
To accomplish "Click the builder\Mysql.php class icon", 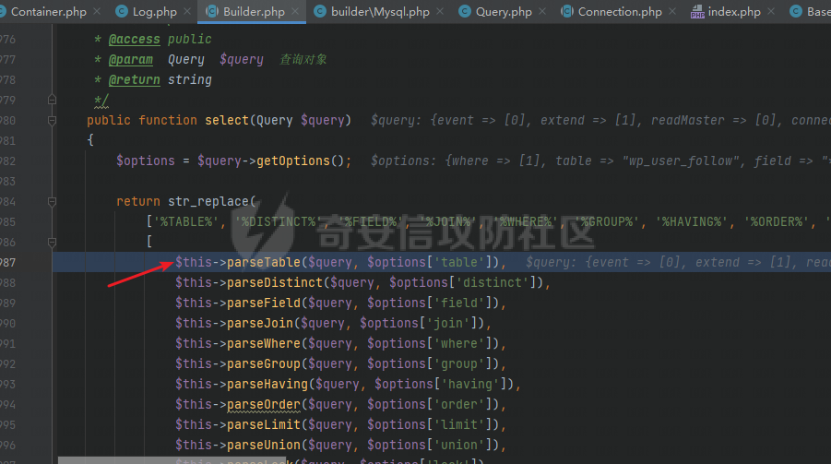I will pyautogui.click(x=320, y=12).
